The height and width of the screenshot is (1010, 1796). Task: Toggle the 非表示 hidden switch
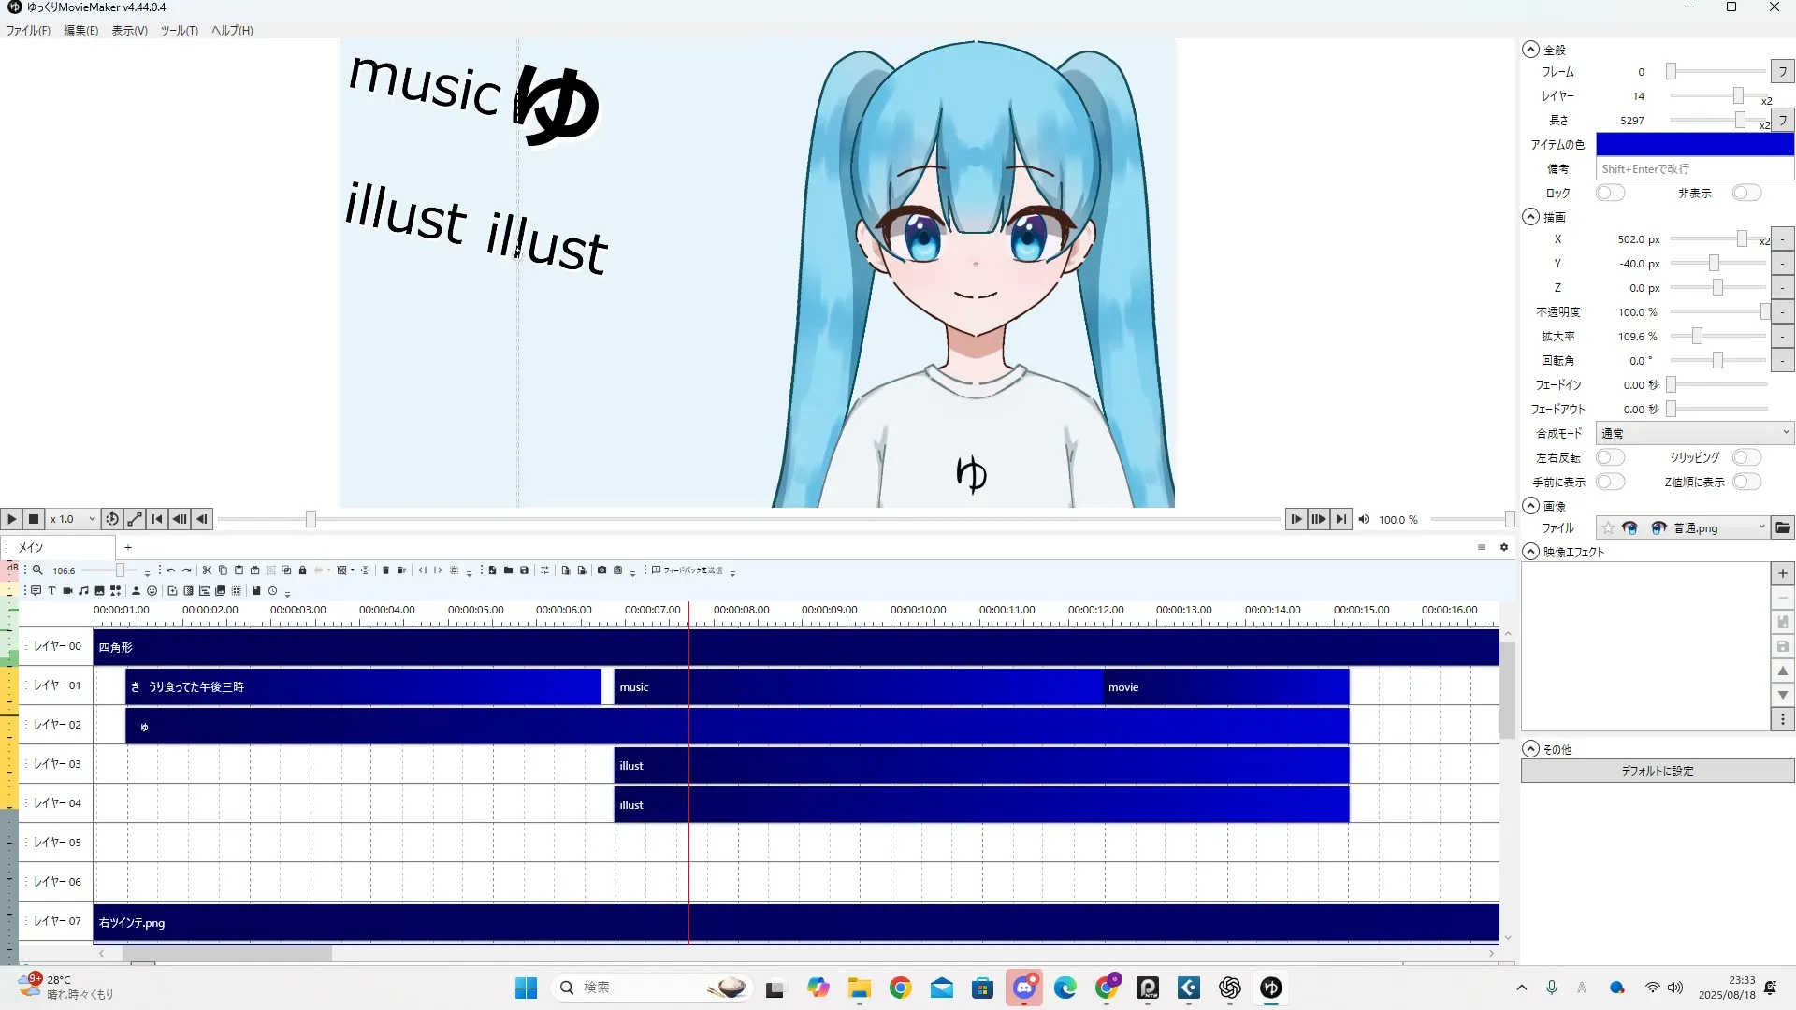click(x=1745, y=193)
